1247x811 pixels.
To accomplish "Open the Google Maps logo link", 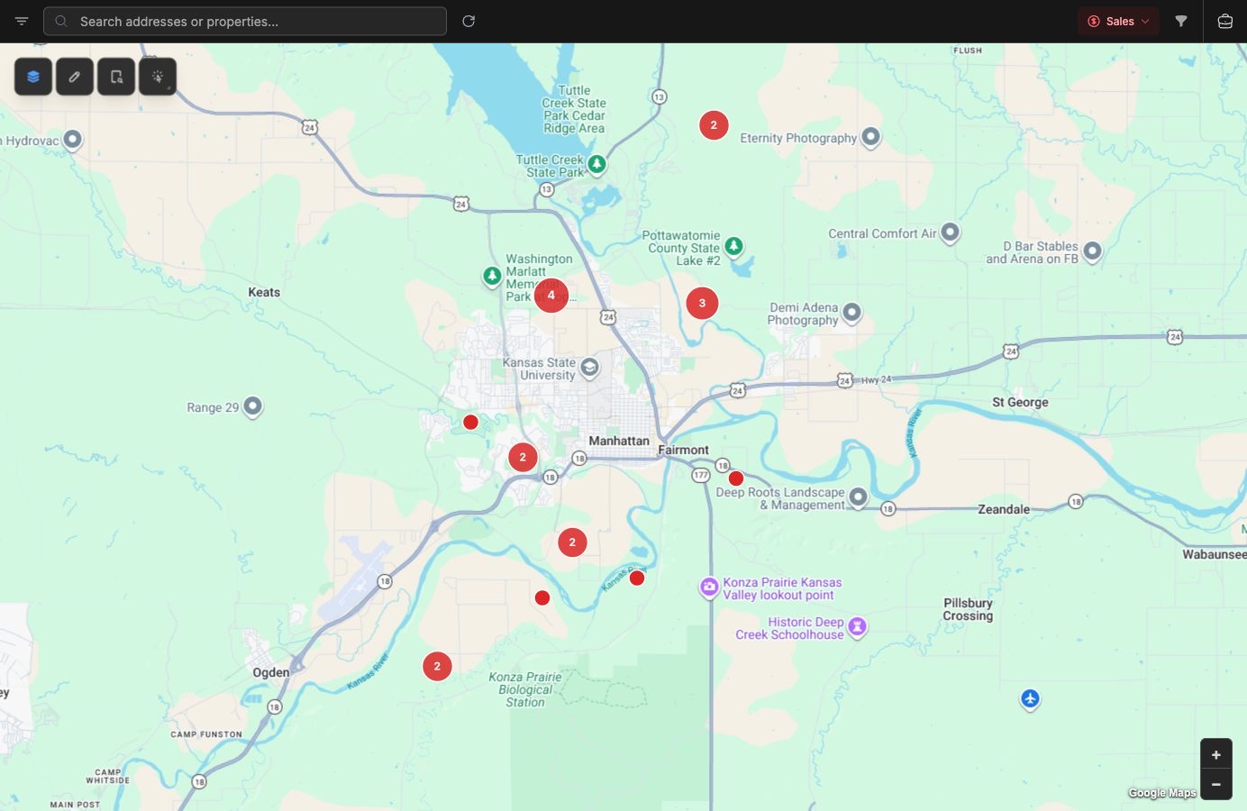I will [x=1162, y=793].
